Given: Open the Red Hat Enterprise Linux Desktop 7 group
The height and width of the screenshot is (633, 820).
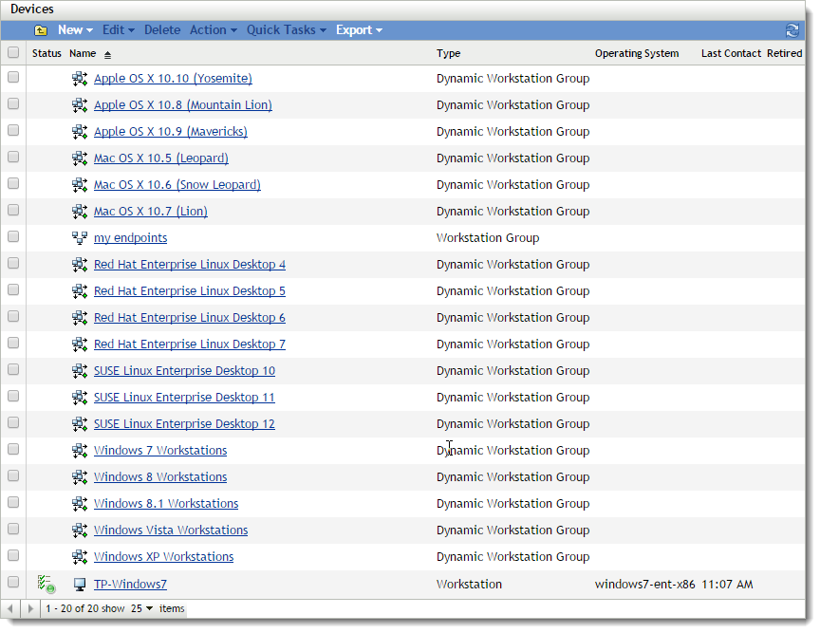Looking at the screenshot, I should [189, 344].
